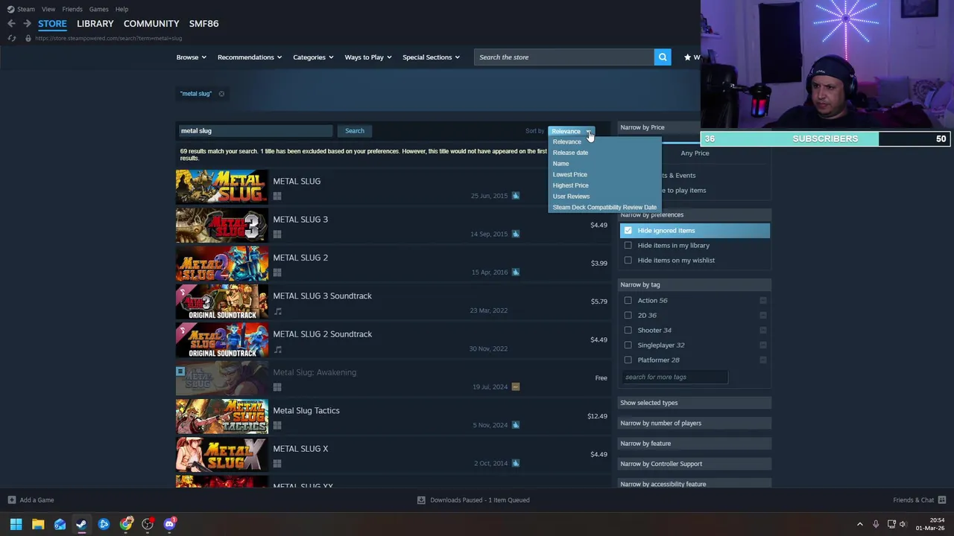Uncheck Hide ignored items
The width and height of the screenshot is (954, 536).
[x=628, y=231]
